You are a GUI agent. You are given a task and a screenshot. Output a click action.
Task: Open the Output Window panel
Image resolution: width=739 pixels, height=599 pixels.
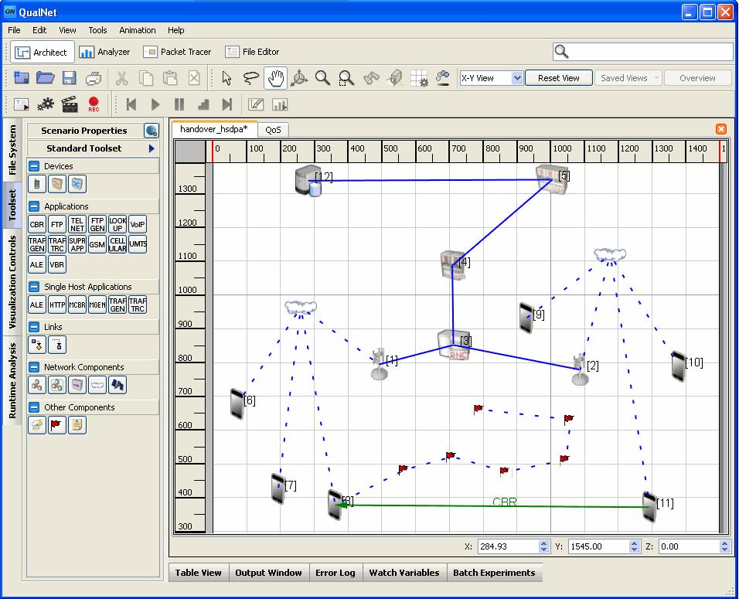pos(269,573)
